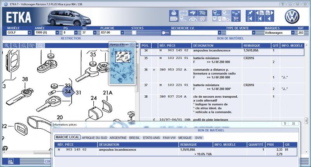
Task: Click the multiple shopping carts icon
Action: coord(236,13)
